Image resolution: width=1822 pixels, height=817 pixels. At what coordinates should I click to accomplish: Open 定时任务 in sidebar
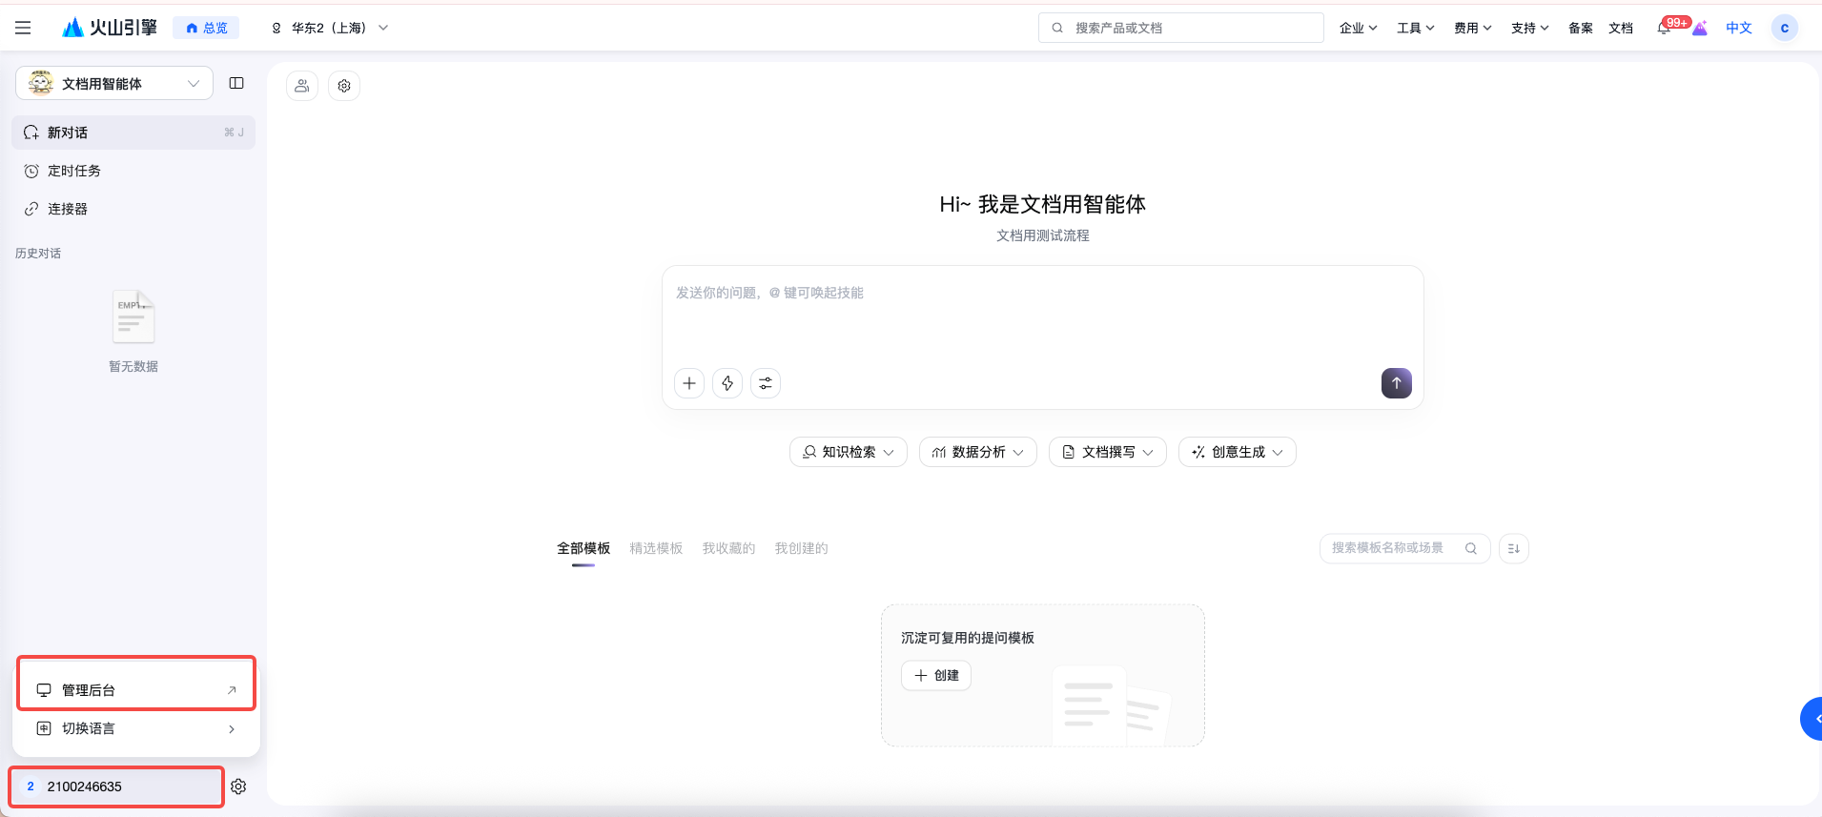[133, 171]
